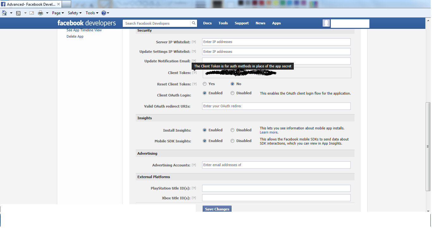This screenshot has width=432, height=243.
Task: Open Tools in the Facebook navigation bar
Action: coord(223,23)
